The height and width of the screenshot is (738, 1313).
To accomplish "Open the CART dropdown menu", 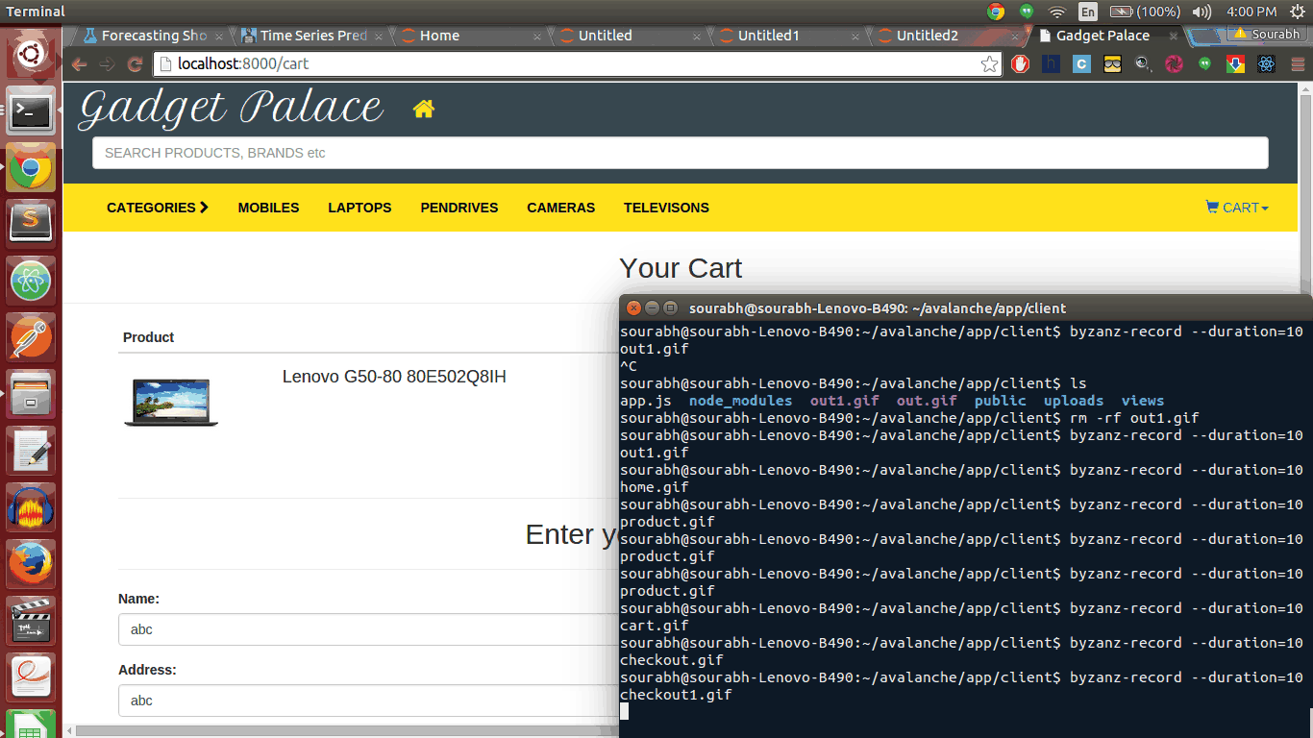I will (x=1237, y=208).
